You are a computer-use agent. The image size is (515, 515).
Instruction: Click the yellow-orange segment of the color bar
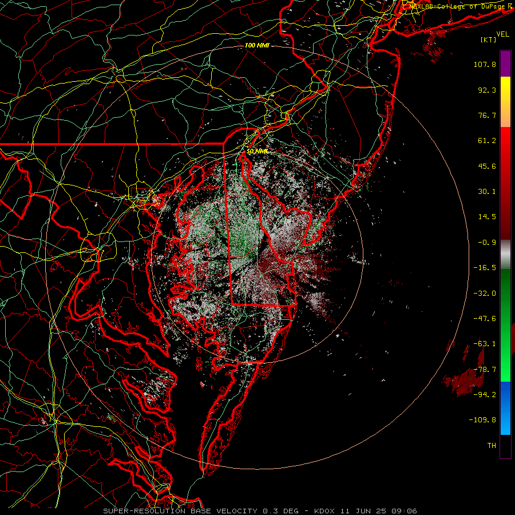click(505, 102)
